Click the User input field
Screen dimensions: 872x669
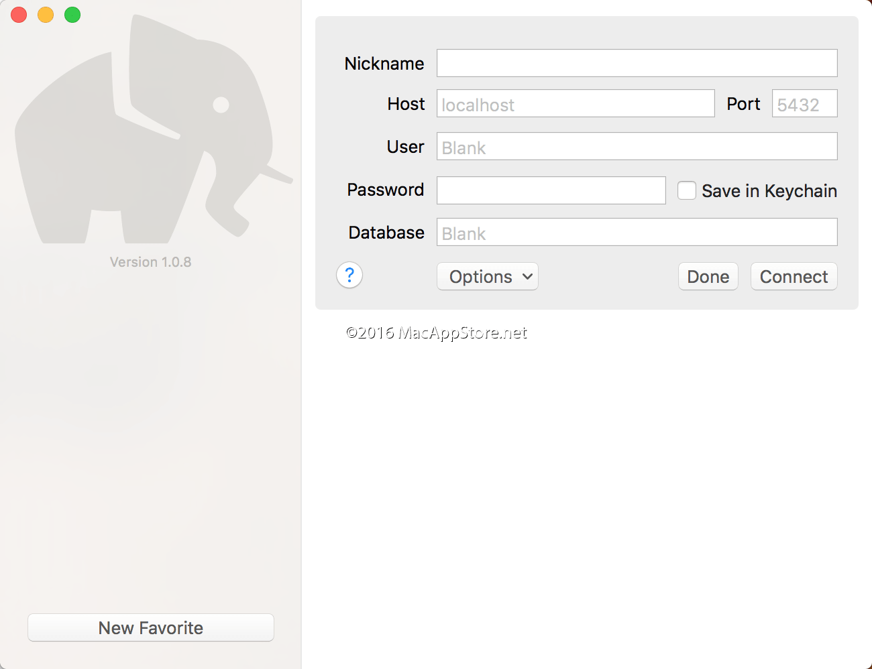pos(637,147)
